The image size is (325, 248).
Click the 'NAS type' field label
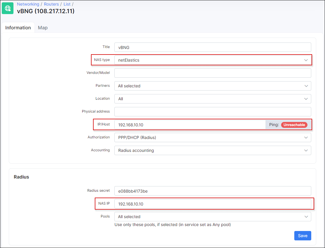click(102, 60)
